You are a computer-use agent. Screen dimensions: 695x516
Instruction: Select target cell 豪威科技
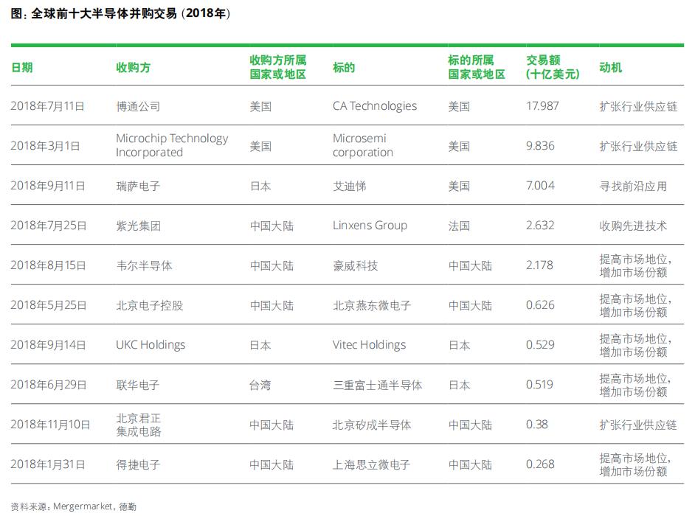[x=355, y=266]
